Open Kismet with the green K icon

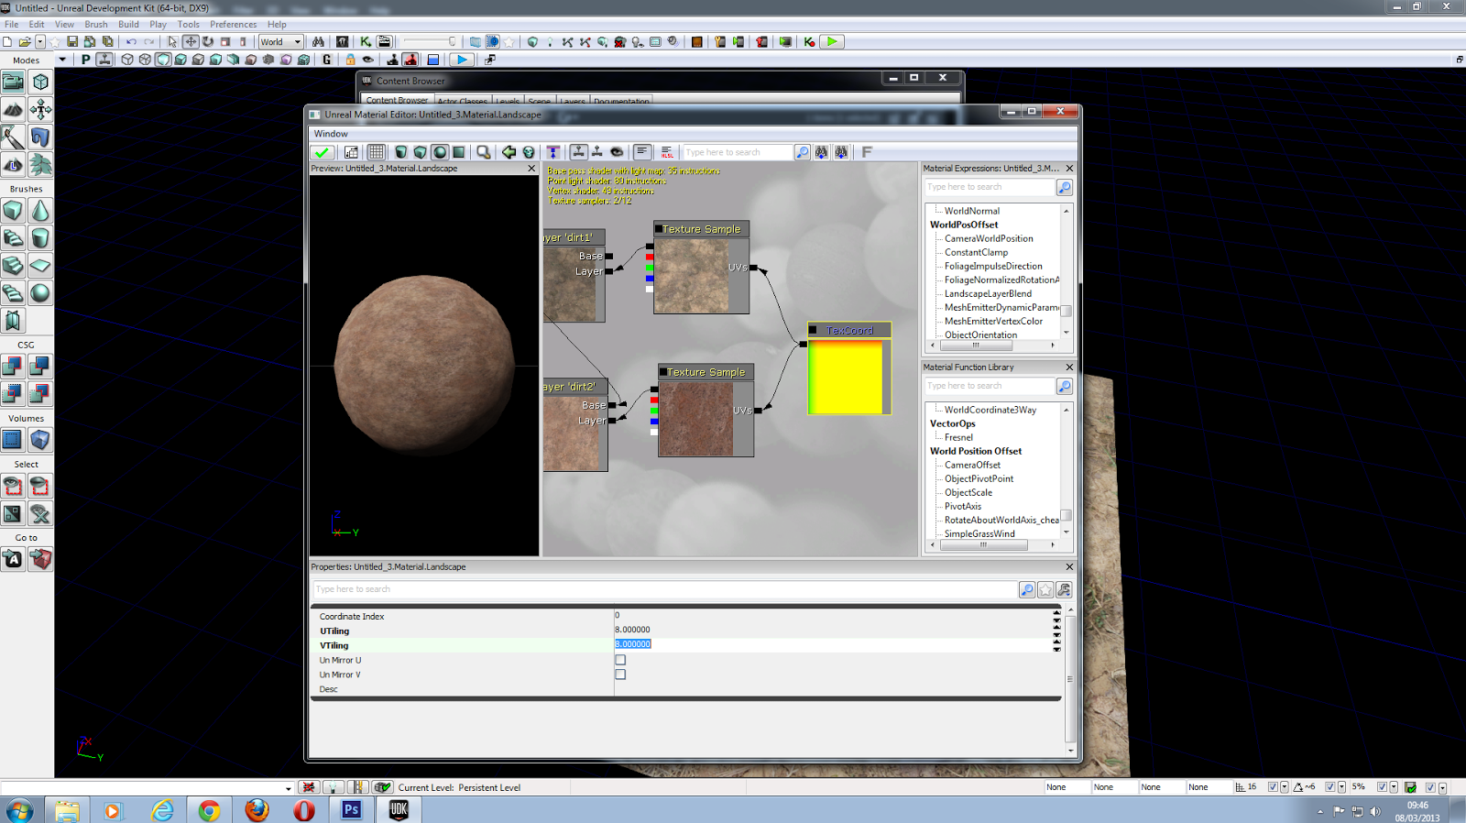click(366, 41)
